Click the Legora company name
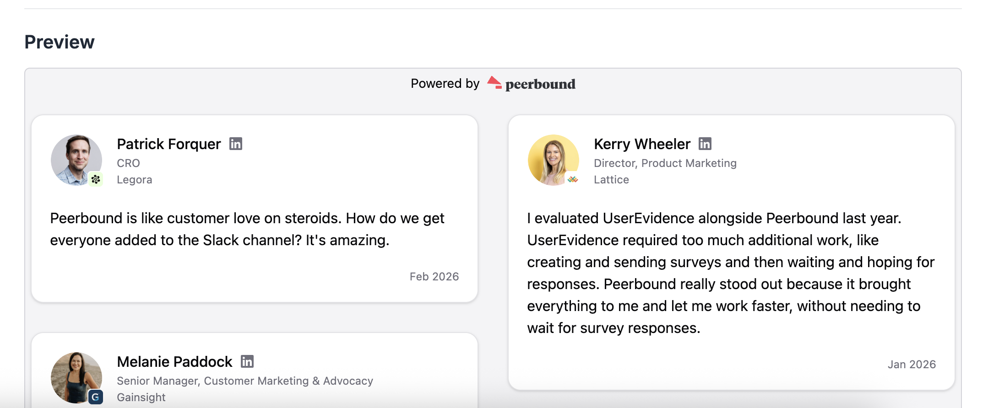This screenshot has width=988, height=408. 135,180
